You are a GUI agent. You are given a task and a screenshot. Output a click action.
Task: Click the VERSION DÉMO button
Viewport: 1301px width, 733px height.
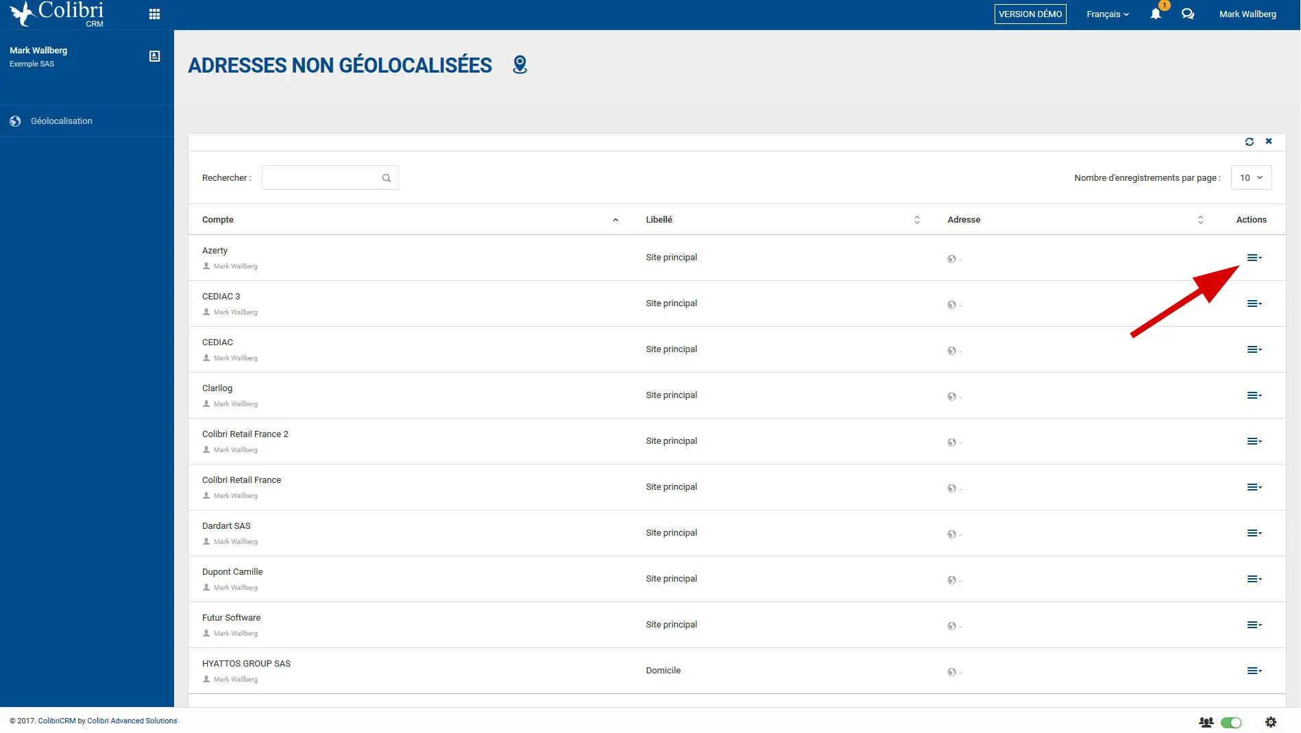1030,14
